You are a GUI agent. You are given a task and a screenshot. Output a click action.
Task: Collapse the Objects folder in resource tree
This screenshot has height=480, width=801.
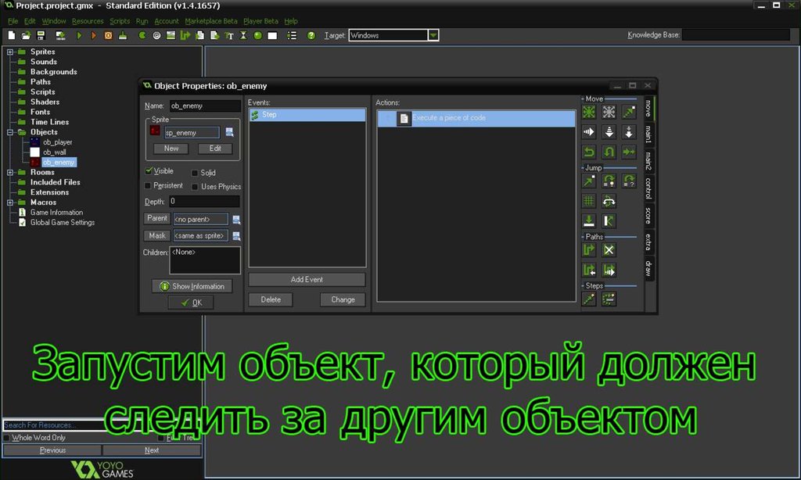(10, 133)
